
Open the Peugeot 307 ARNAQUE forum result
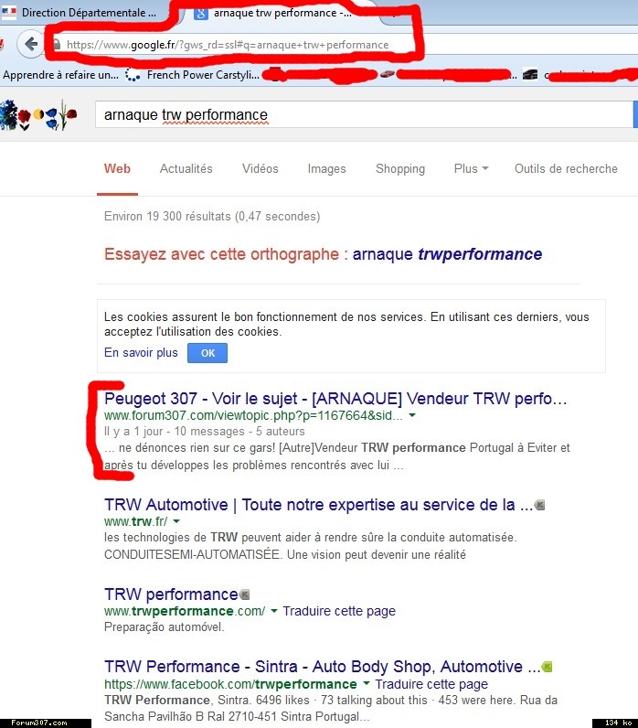pos(335,399)
